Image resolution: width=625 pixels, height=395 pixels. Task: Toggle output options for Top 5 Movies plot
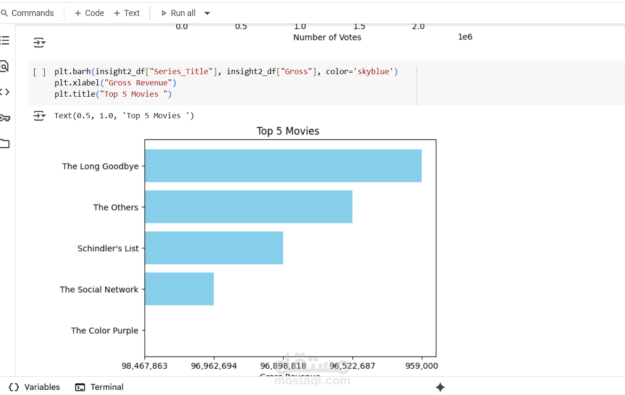pyautogui.click(x=39, y=116)
